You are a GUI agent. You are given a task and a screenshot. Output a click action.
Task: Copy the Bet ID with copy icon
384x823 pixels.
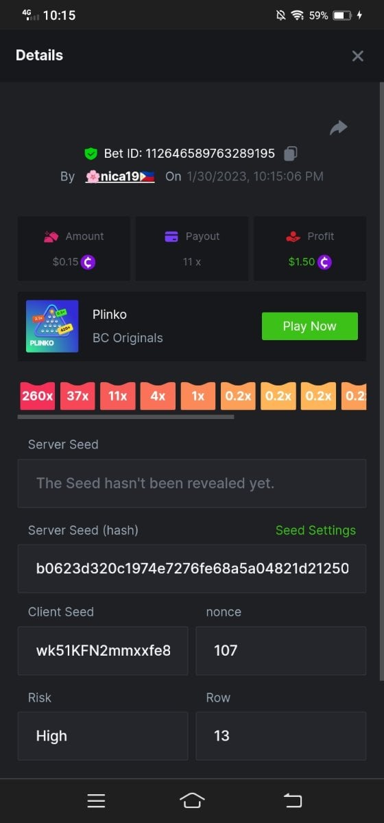click(291, 153)
